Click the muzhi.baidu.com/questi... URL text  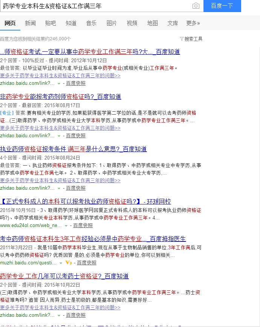coord(28,263)
